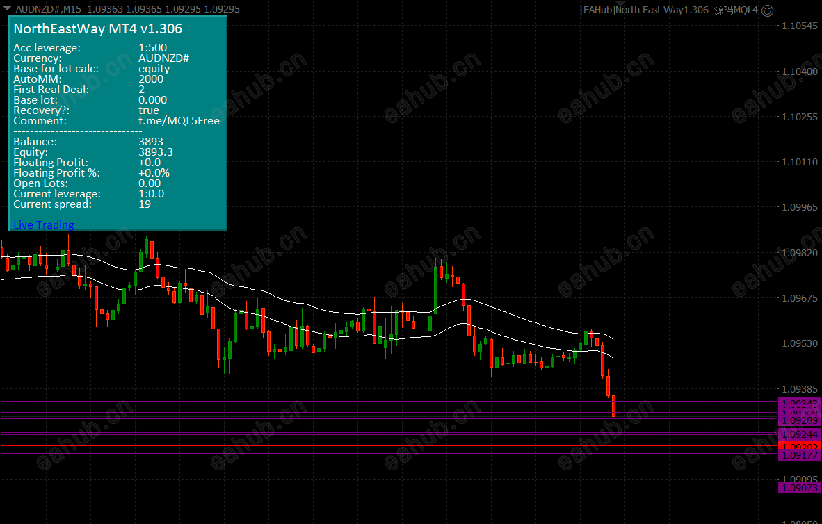Viewport: 822px width, 524px height.
Task: Click the last red candle at right
Action: pyautogui.click(x=613, y=406)
